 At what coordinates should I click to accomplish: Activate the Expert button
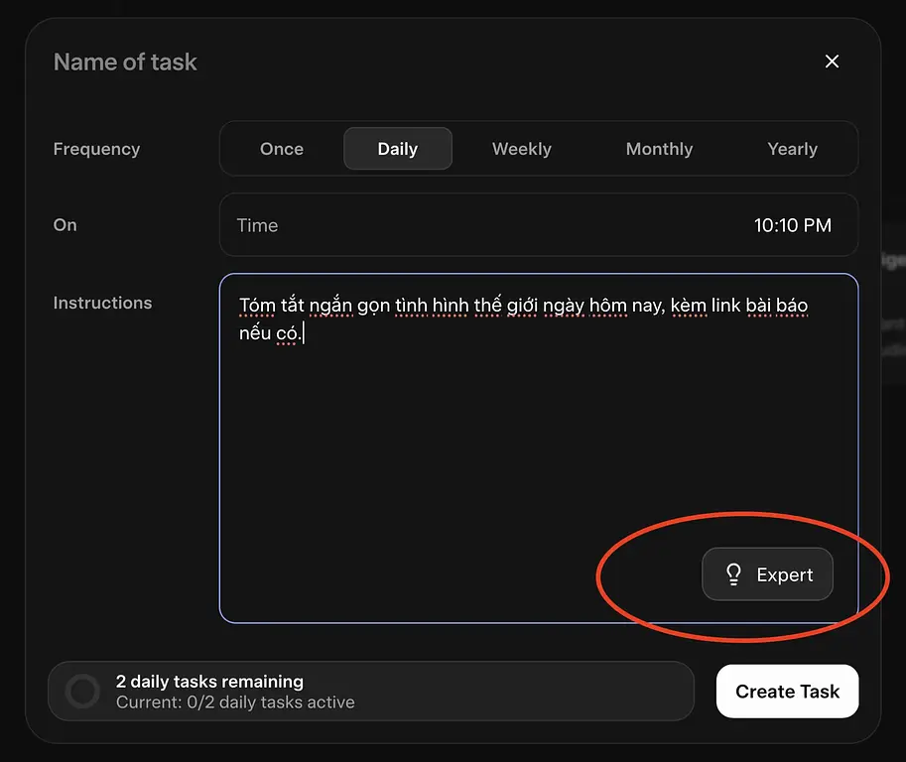point(767,573)
